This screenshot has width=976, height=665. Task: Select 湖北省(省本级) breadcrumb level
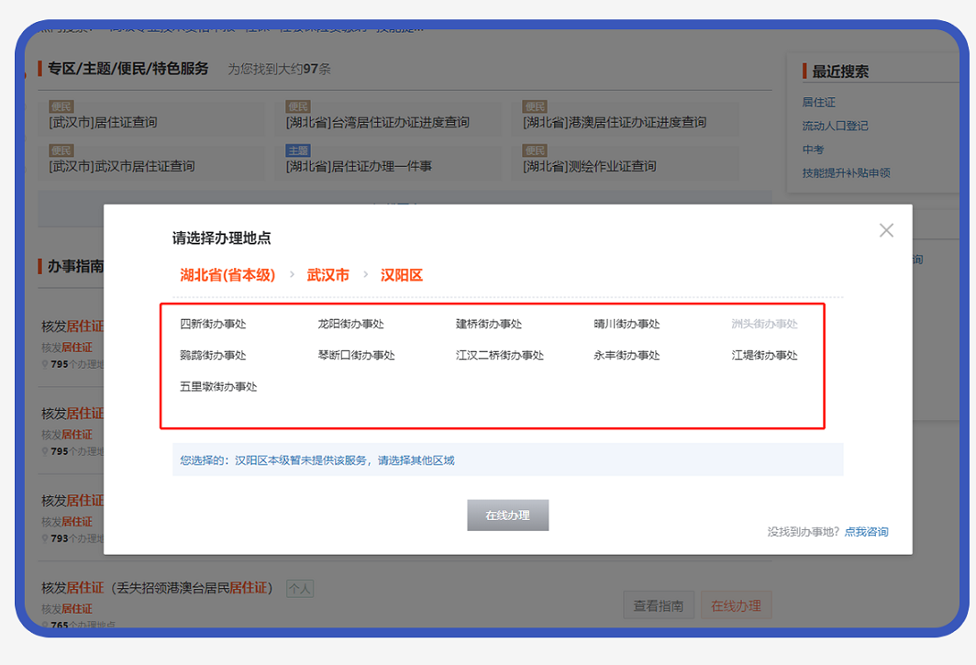coord(227,275)
